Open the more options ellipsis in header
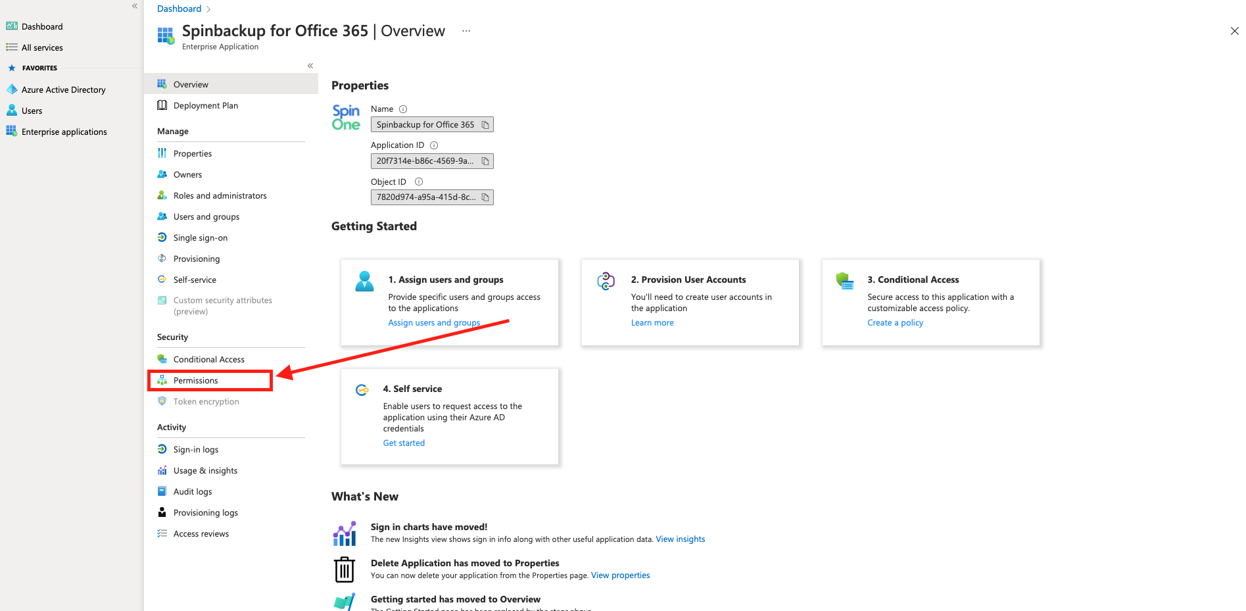The height and width of the screenshot is (611, 1246). point(466,31)
